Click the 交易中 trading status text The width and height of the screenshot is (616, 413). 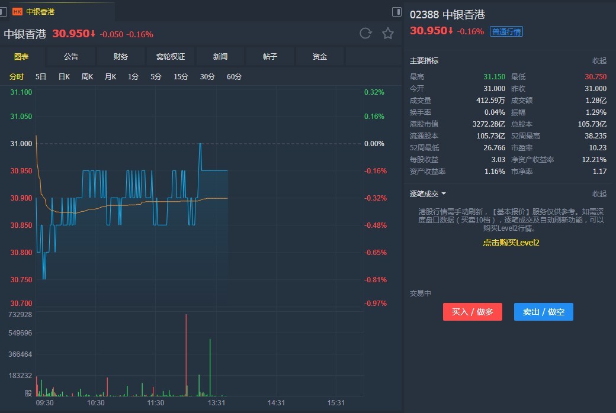pos(421,293)
